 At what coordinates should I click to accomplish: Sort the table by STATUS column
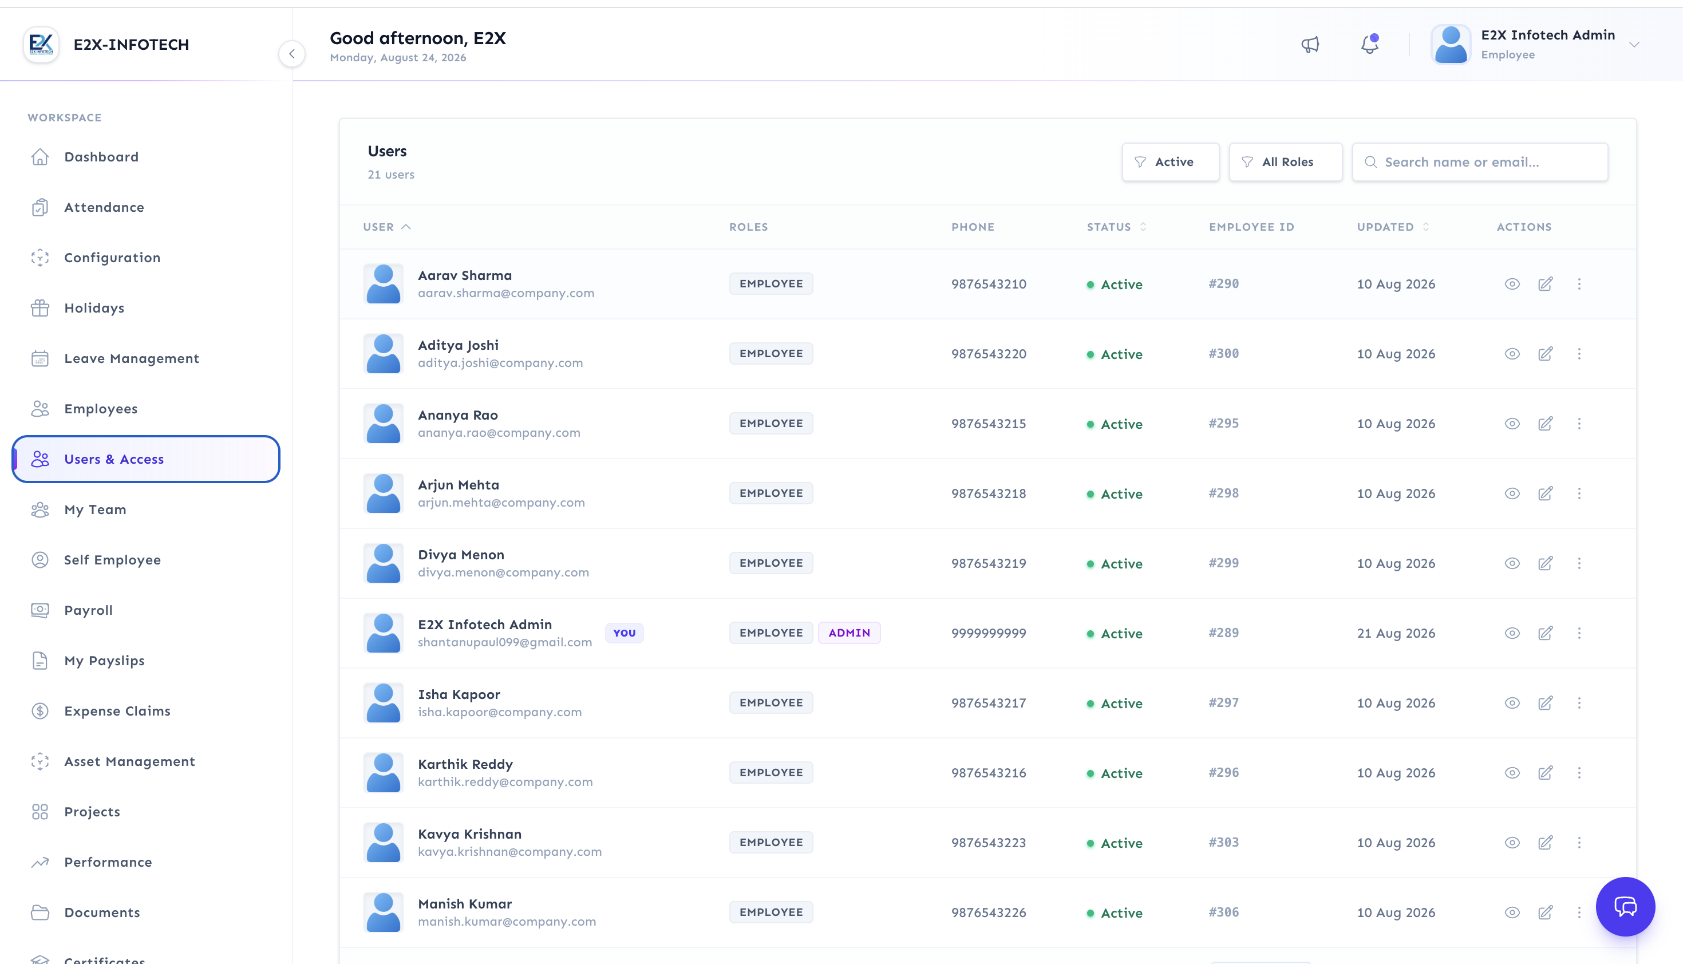click(x=1116, y=227)
